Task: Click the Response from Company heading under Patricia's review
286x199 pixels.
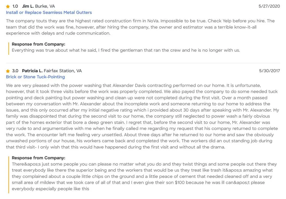Action: click(38, 158)
